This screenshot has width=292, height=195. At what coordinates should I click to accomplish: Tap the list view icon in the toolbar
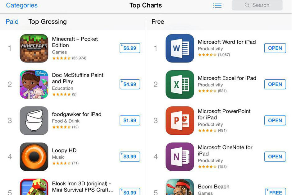(217, 5)
